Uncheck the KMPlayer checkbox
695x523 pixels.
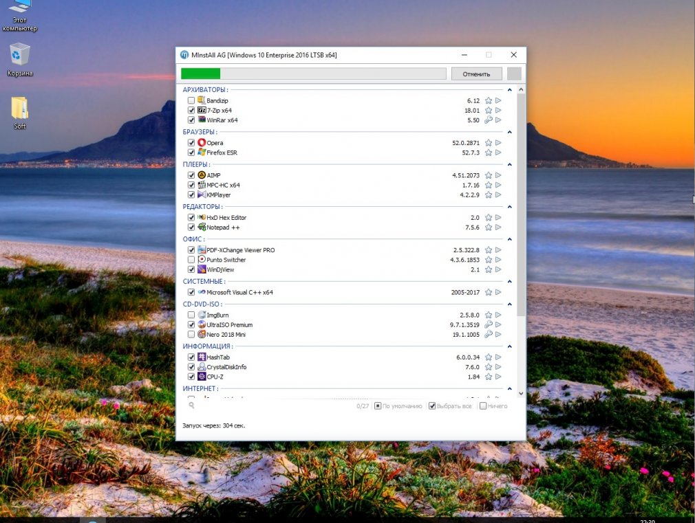click(191, 195)
